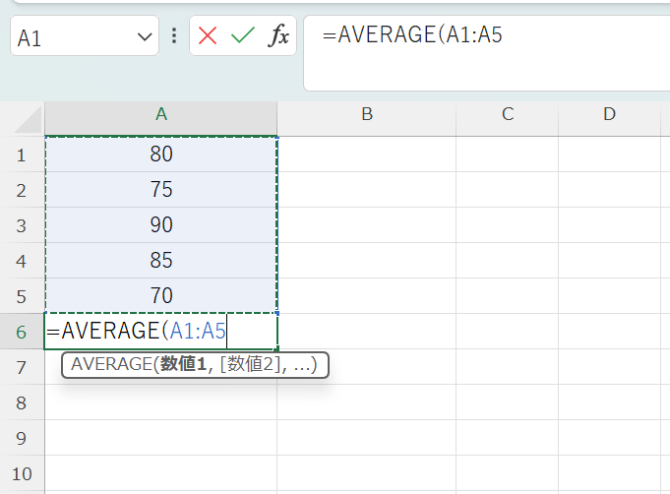
Task: Open the Insert Function fx dialog
Action: click(279, 36)
